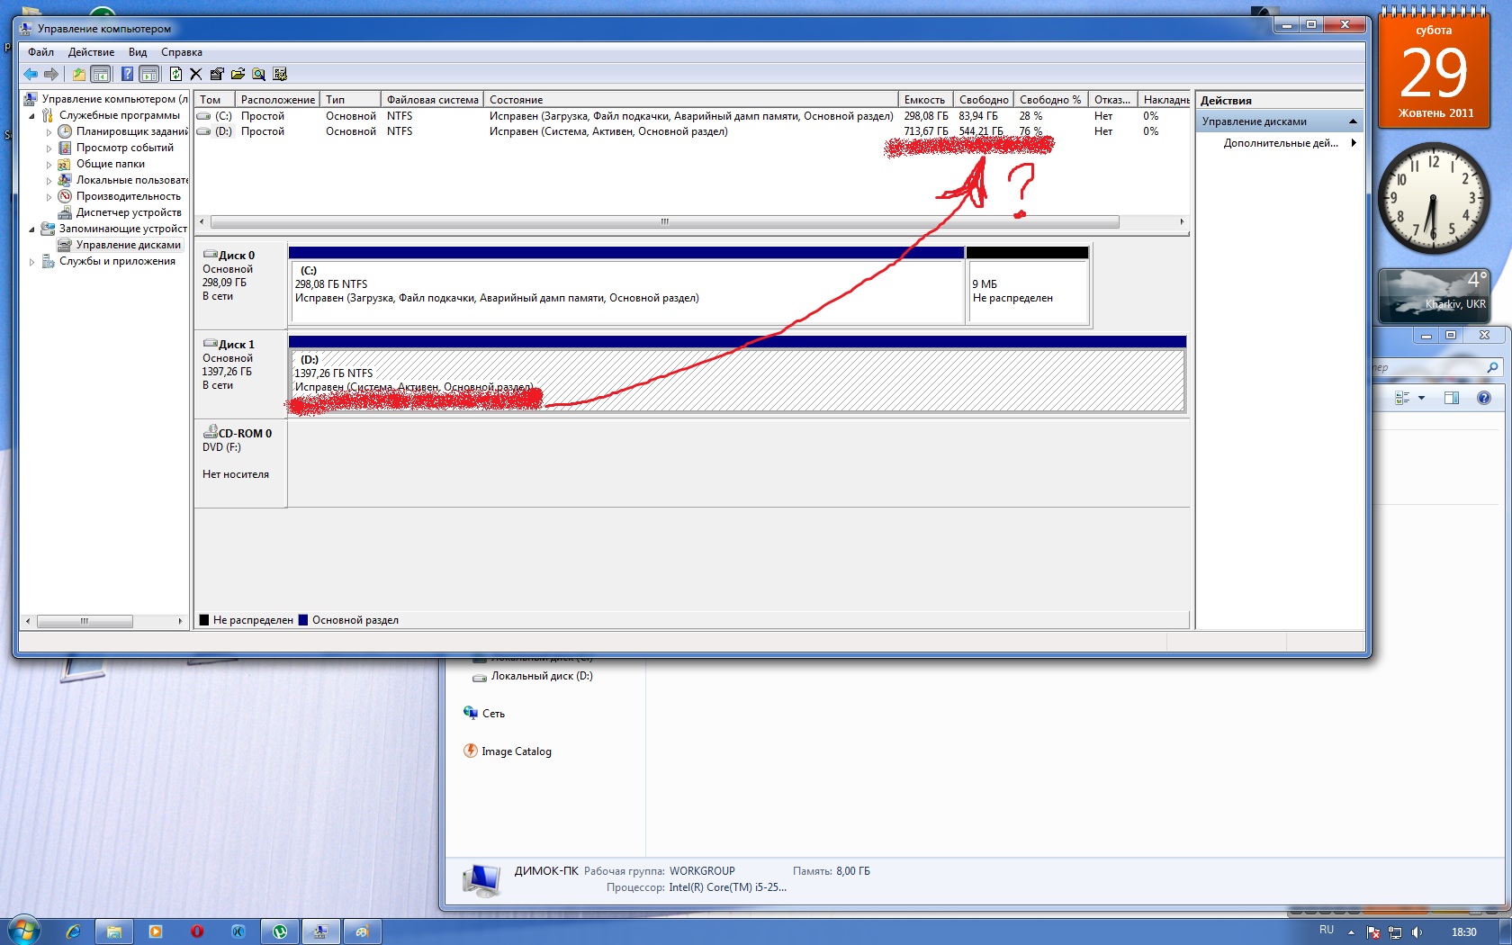Screen dimensions: 1512x945
Task: Click the Refresh toolbar icon
Action: [175, 74]
